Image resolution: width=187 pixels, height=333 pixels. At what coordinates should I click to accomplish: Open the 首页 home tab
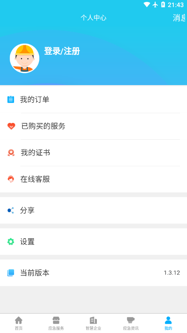point(19,323)
